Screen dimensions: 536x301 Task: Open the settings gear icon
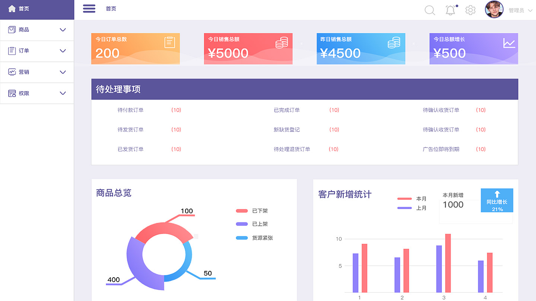click(471, 10)
